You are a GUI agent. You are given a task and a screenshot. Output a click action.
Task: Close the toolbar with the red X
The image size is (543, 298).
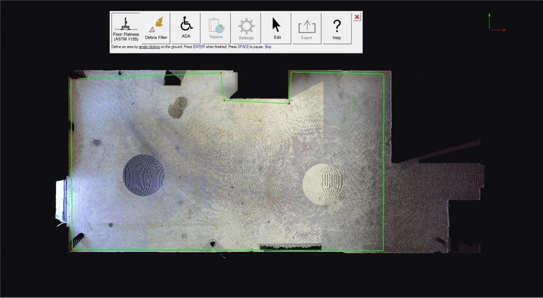pyautogui.click(x=357, y=16)
